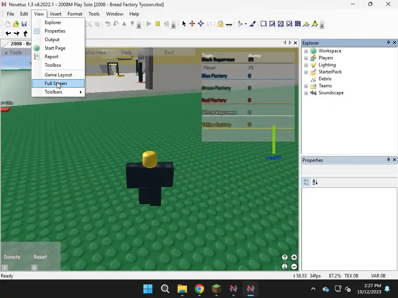Open the Insert menu
Image resolution: width=398 pixels, height=298 pixels.
coord(56,14)
